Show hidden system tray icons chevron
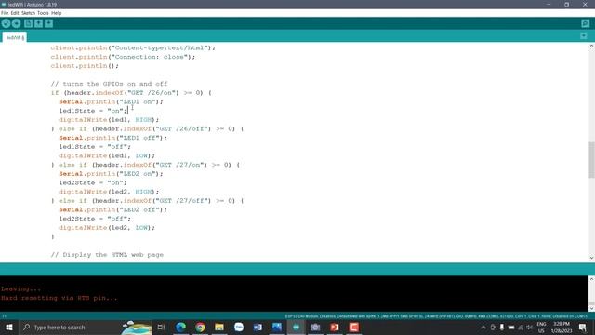Screen dimensions: 595x335 tap(483, 328)
